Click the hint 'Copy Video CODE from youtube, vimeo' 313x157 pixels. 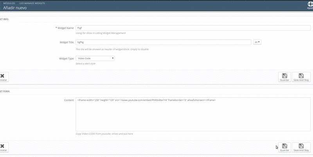click(104, 134)
